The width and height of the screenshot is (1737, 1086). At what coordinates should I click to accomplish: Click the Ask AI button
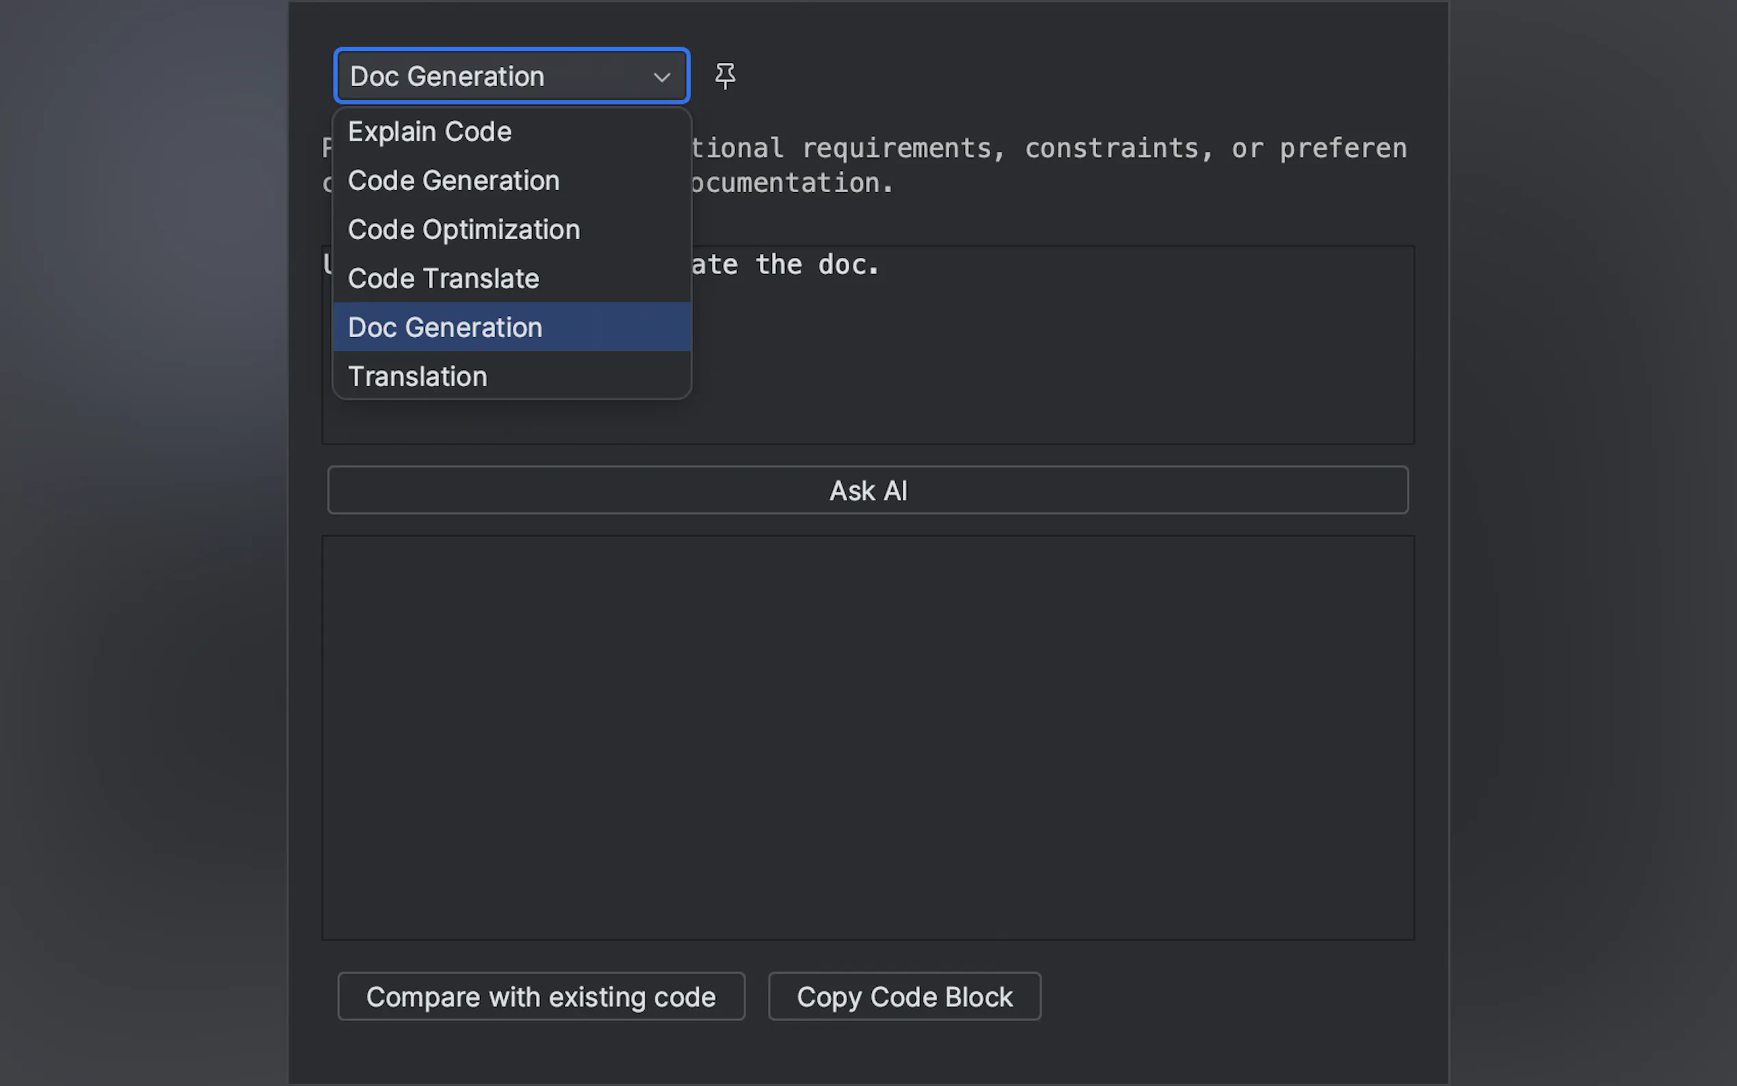(867, 490)
